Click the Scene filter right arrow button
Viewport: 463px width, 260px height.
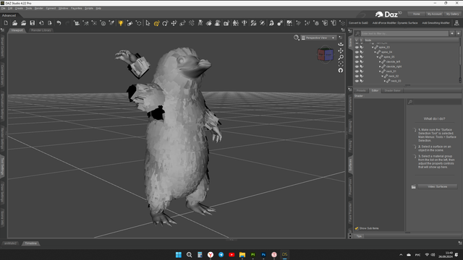coord(458,34)
